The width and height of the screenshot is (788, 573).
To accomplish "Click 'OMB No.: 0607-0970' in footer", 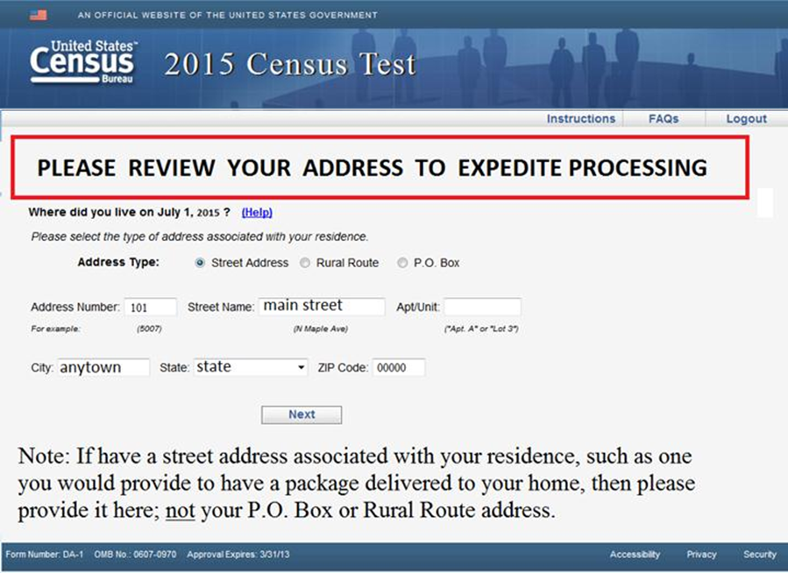I will [135, 555].
